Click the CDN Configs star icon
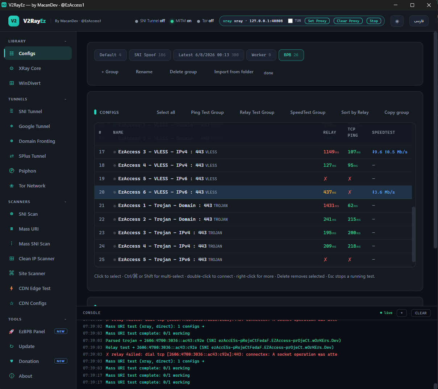This screenshot has width=438, height=389. [x=12, y=303]
